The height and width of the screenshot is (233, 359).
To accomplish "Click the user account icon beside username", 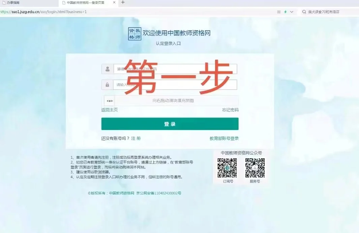I will pos(108,69).
